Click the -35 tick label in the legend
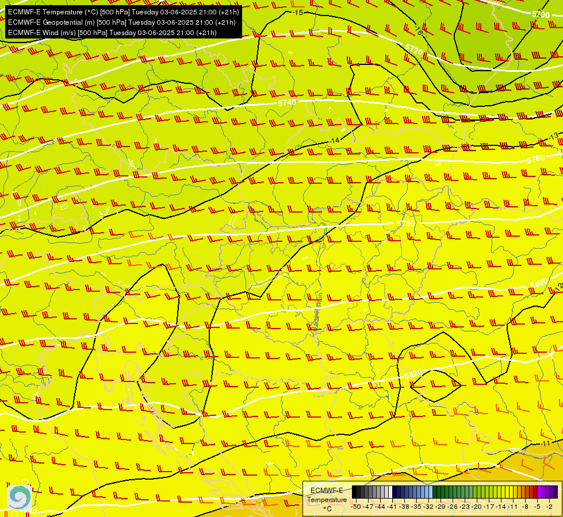Image resolution: width=563 pixels, height=517 pixels. click(x=416, y=507)
